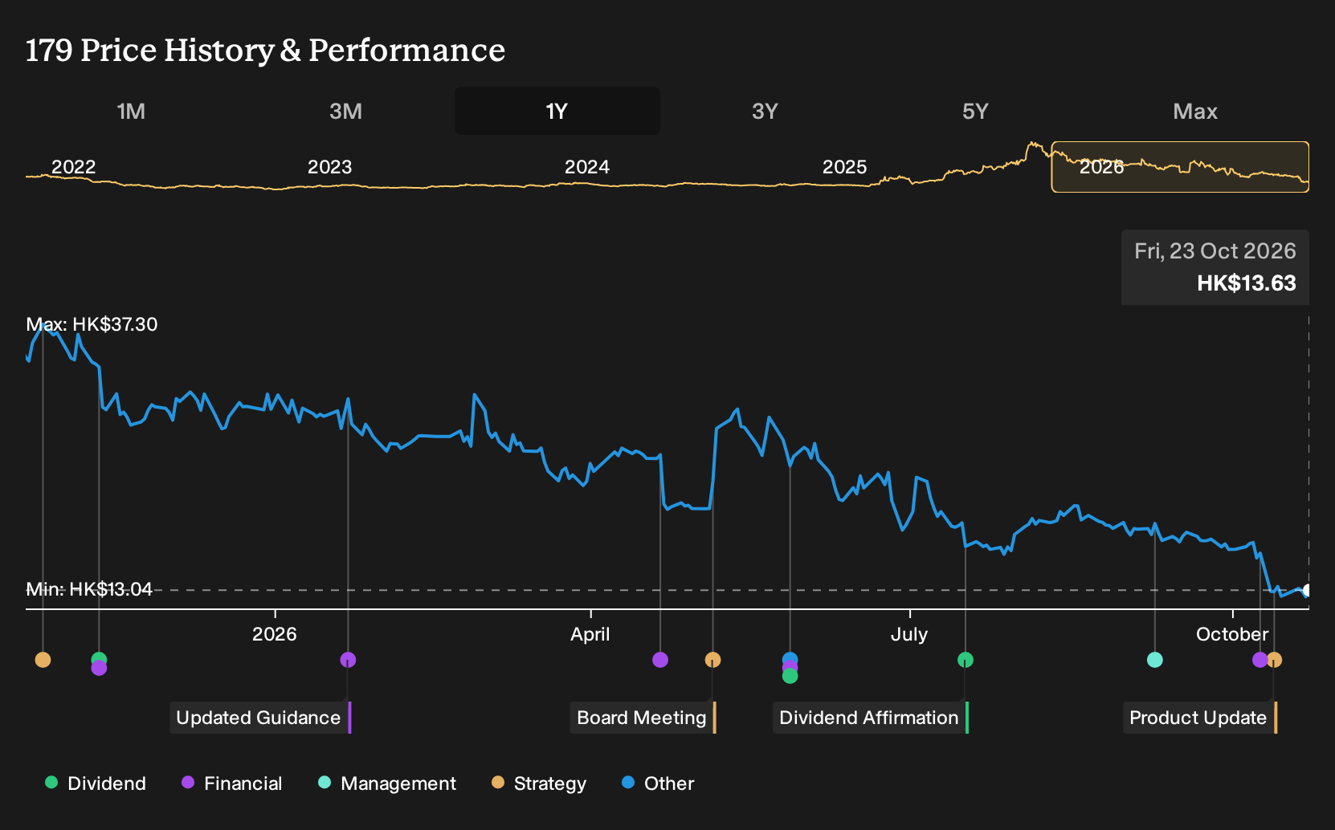
Task: Click the 'Fri, 23 Oct 2026' tooltip date
Action: 1215,251
